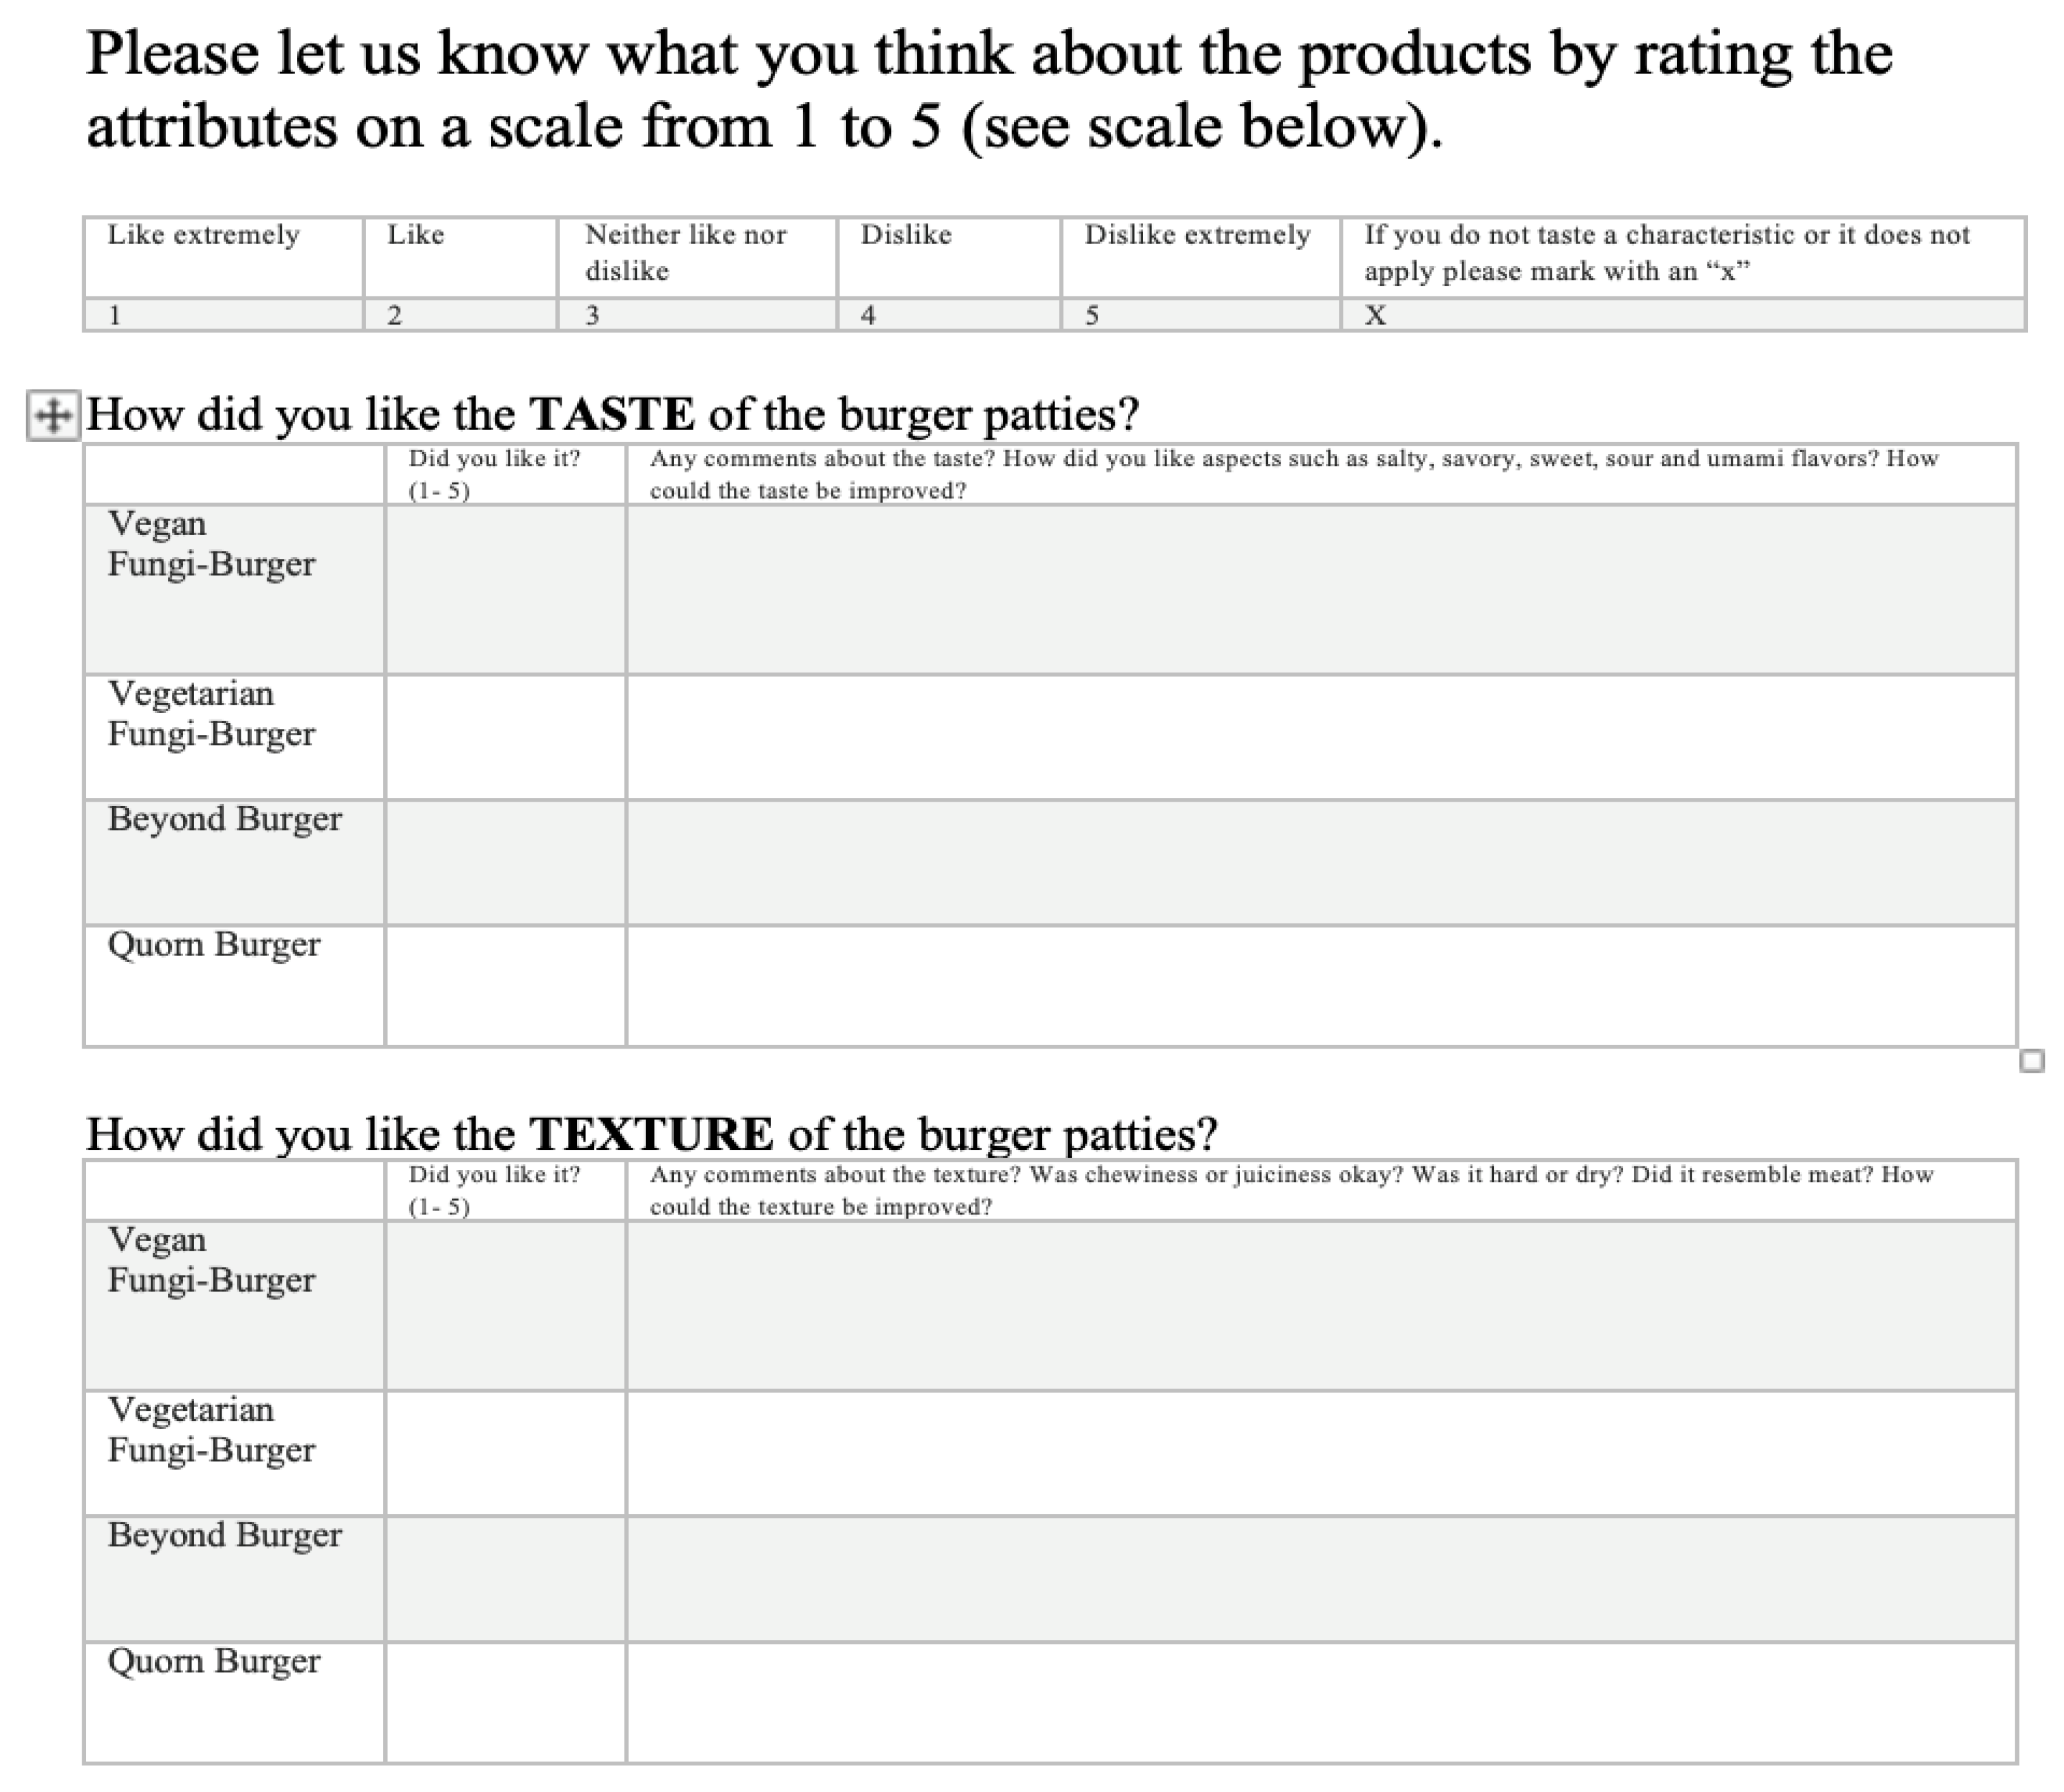Select Quorn Burger taste rating cell
The height and width of the screenshot is (1792, 2064).
(x=505, y=986)
